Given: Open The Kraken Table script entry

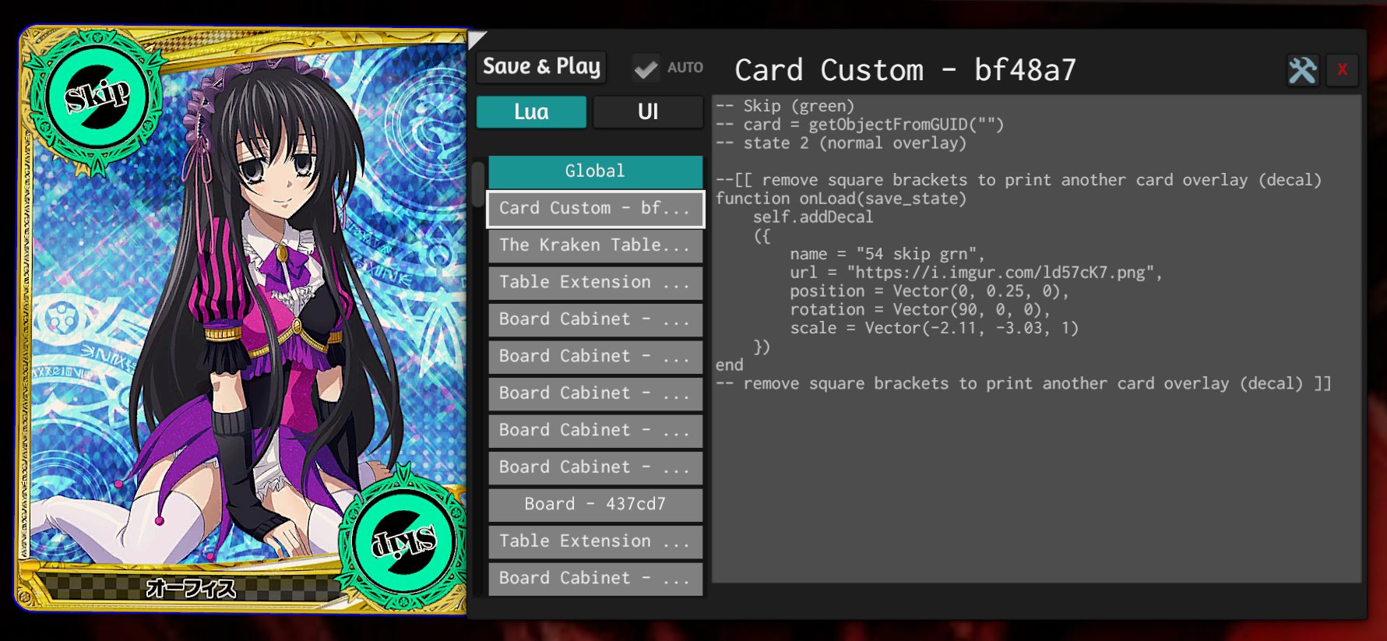Looking at the screenshot, I should coord(595,245).
